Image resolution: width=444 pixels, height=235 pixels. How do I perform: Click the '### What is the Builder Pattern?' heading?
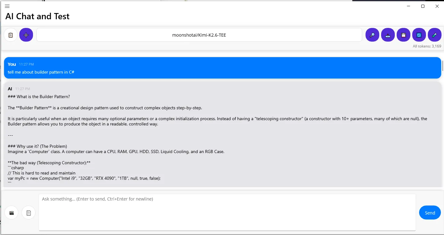[x=39, y=97]
